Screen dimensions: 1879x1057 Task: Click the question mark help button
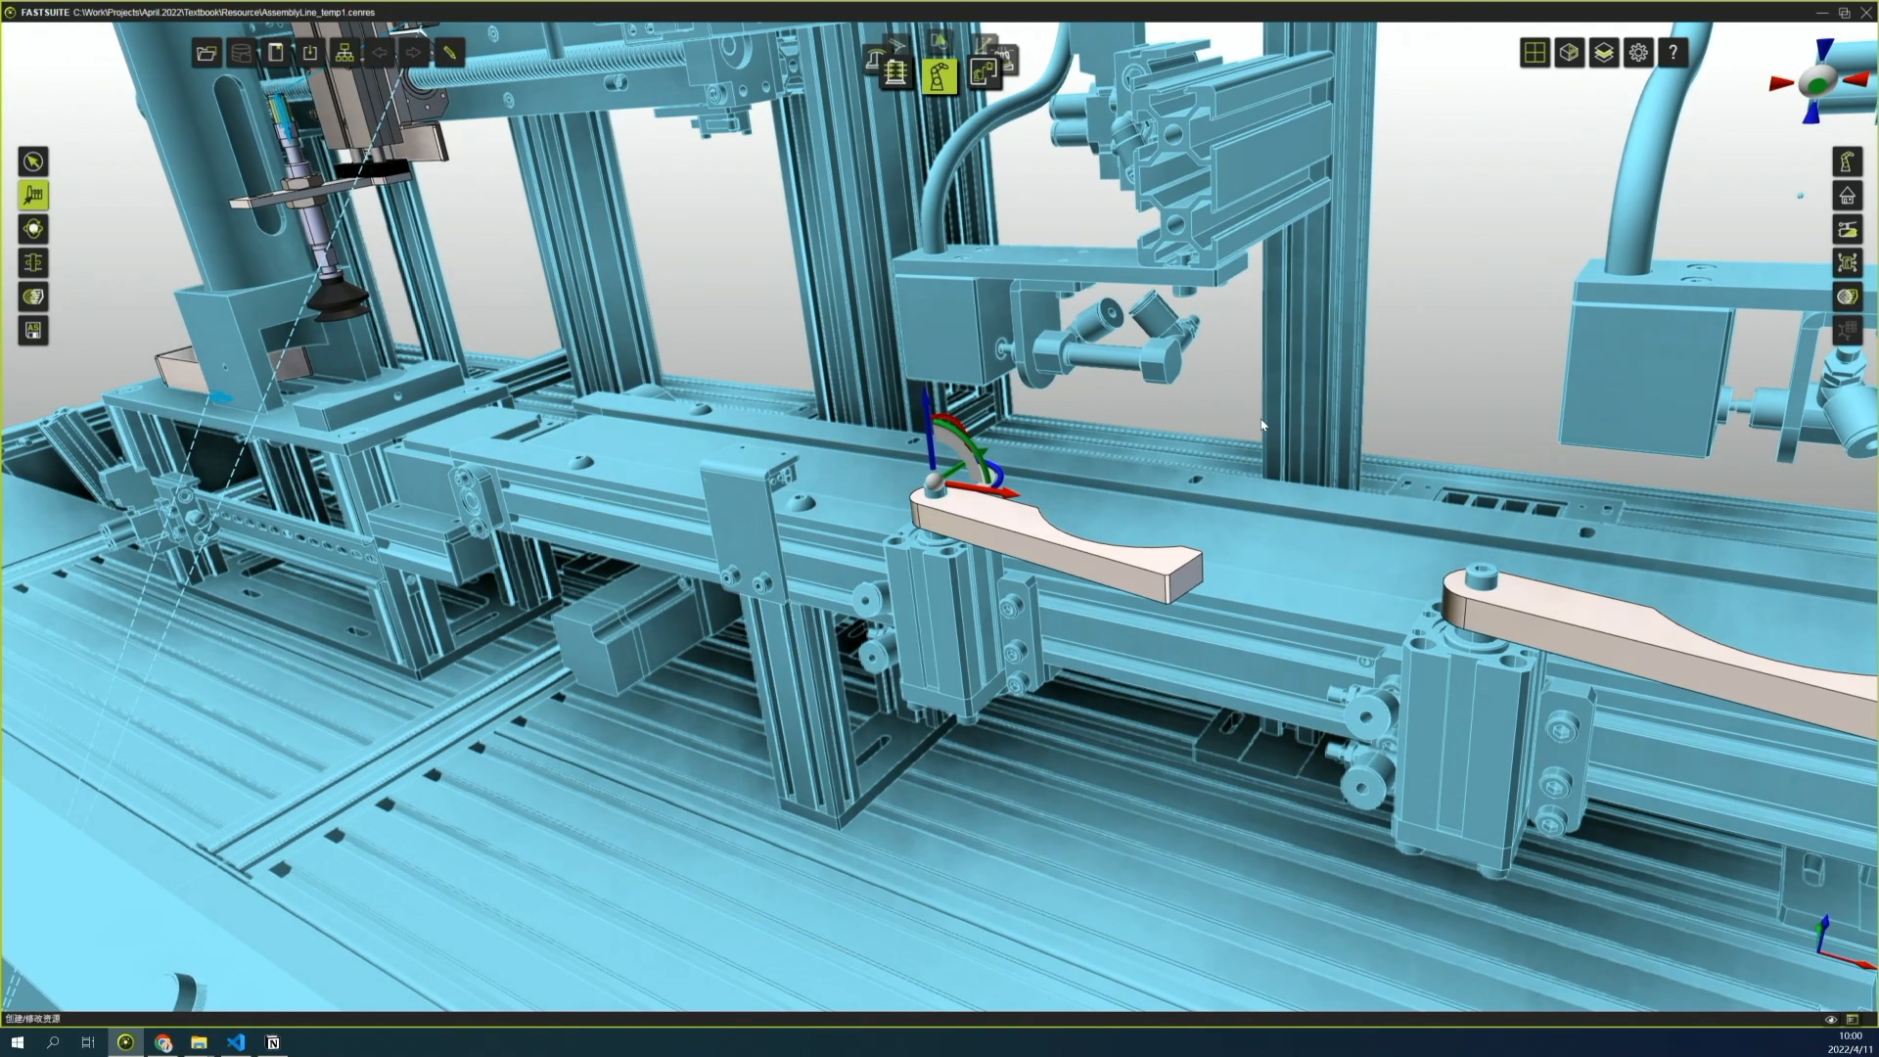[x=1673, y=53]
